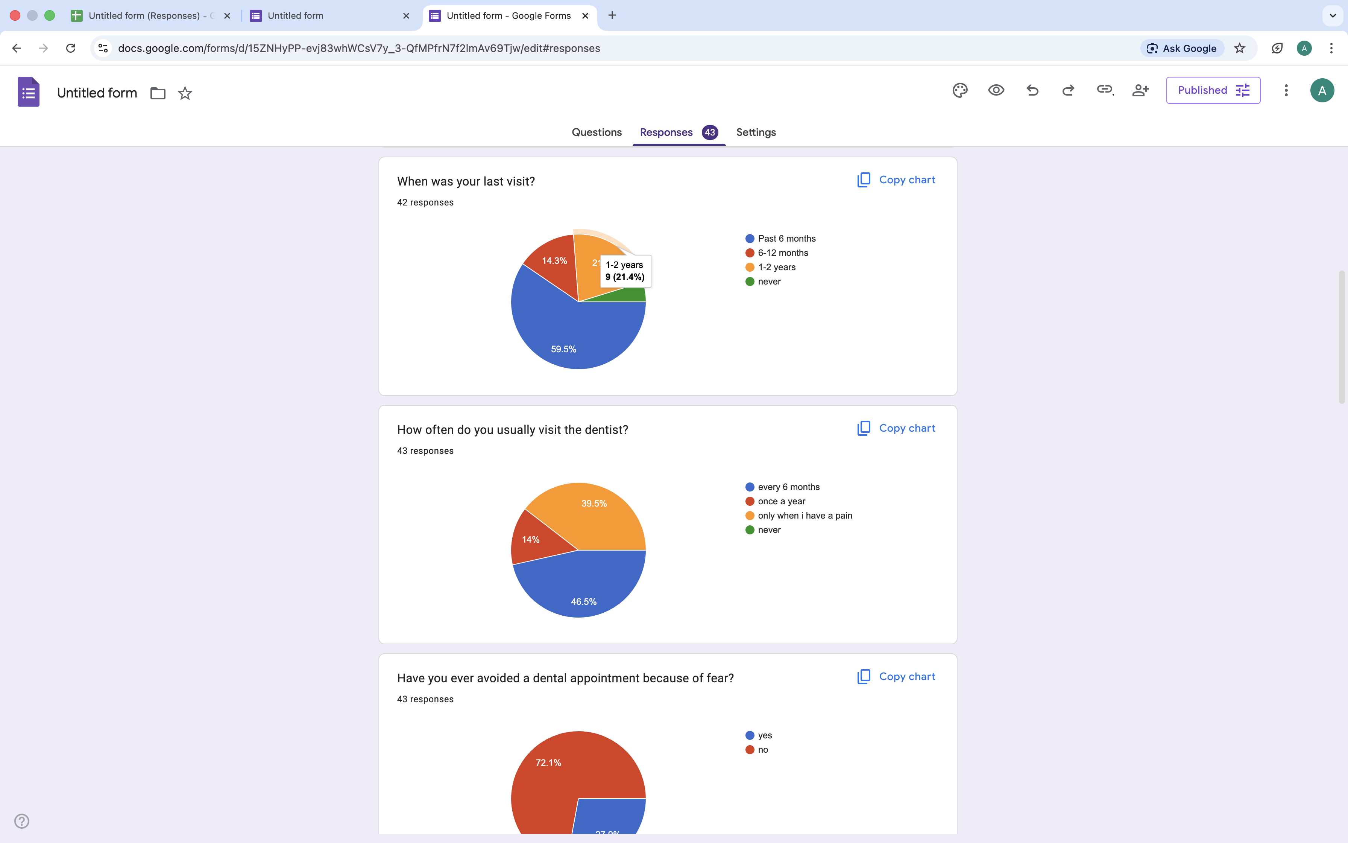
Task: Click the 43 responses count badge
Action: coord(710,132)
